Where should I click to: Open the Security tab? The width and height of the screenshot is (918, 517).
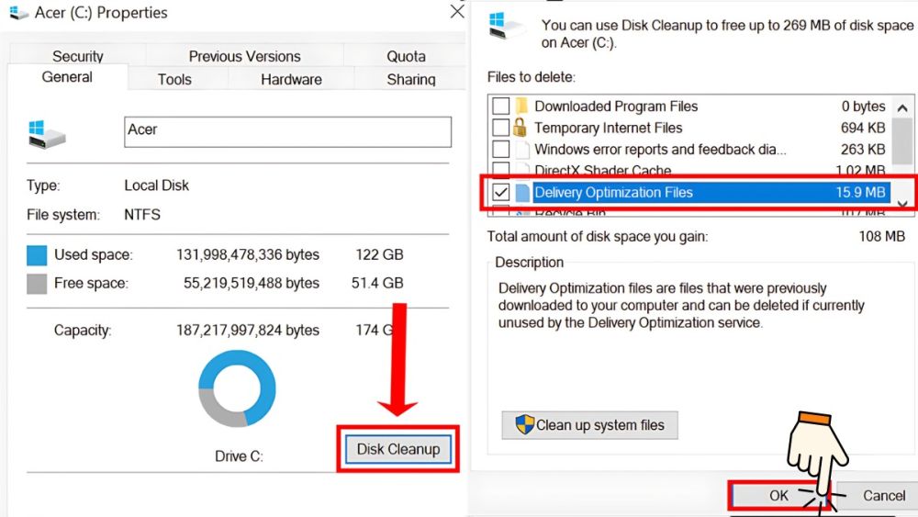[78, 56]
